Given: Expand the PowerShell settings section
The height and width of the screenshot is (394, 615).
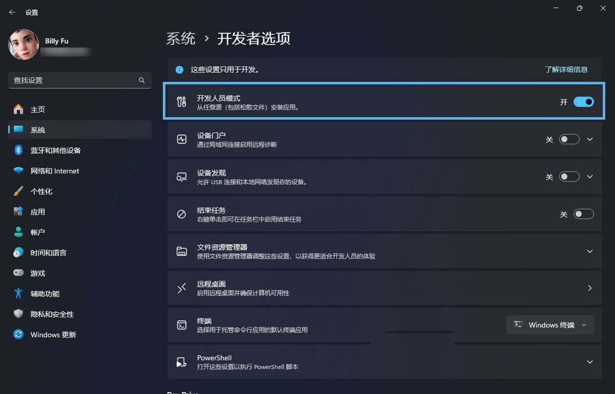Looking at the screenshot, I should pyautogui.click(x=384, y=362).
